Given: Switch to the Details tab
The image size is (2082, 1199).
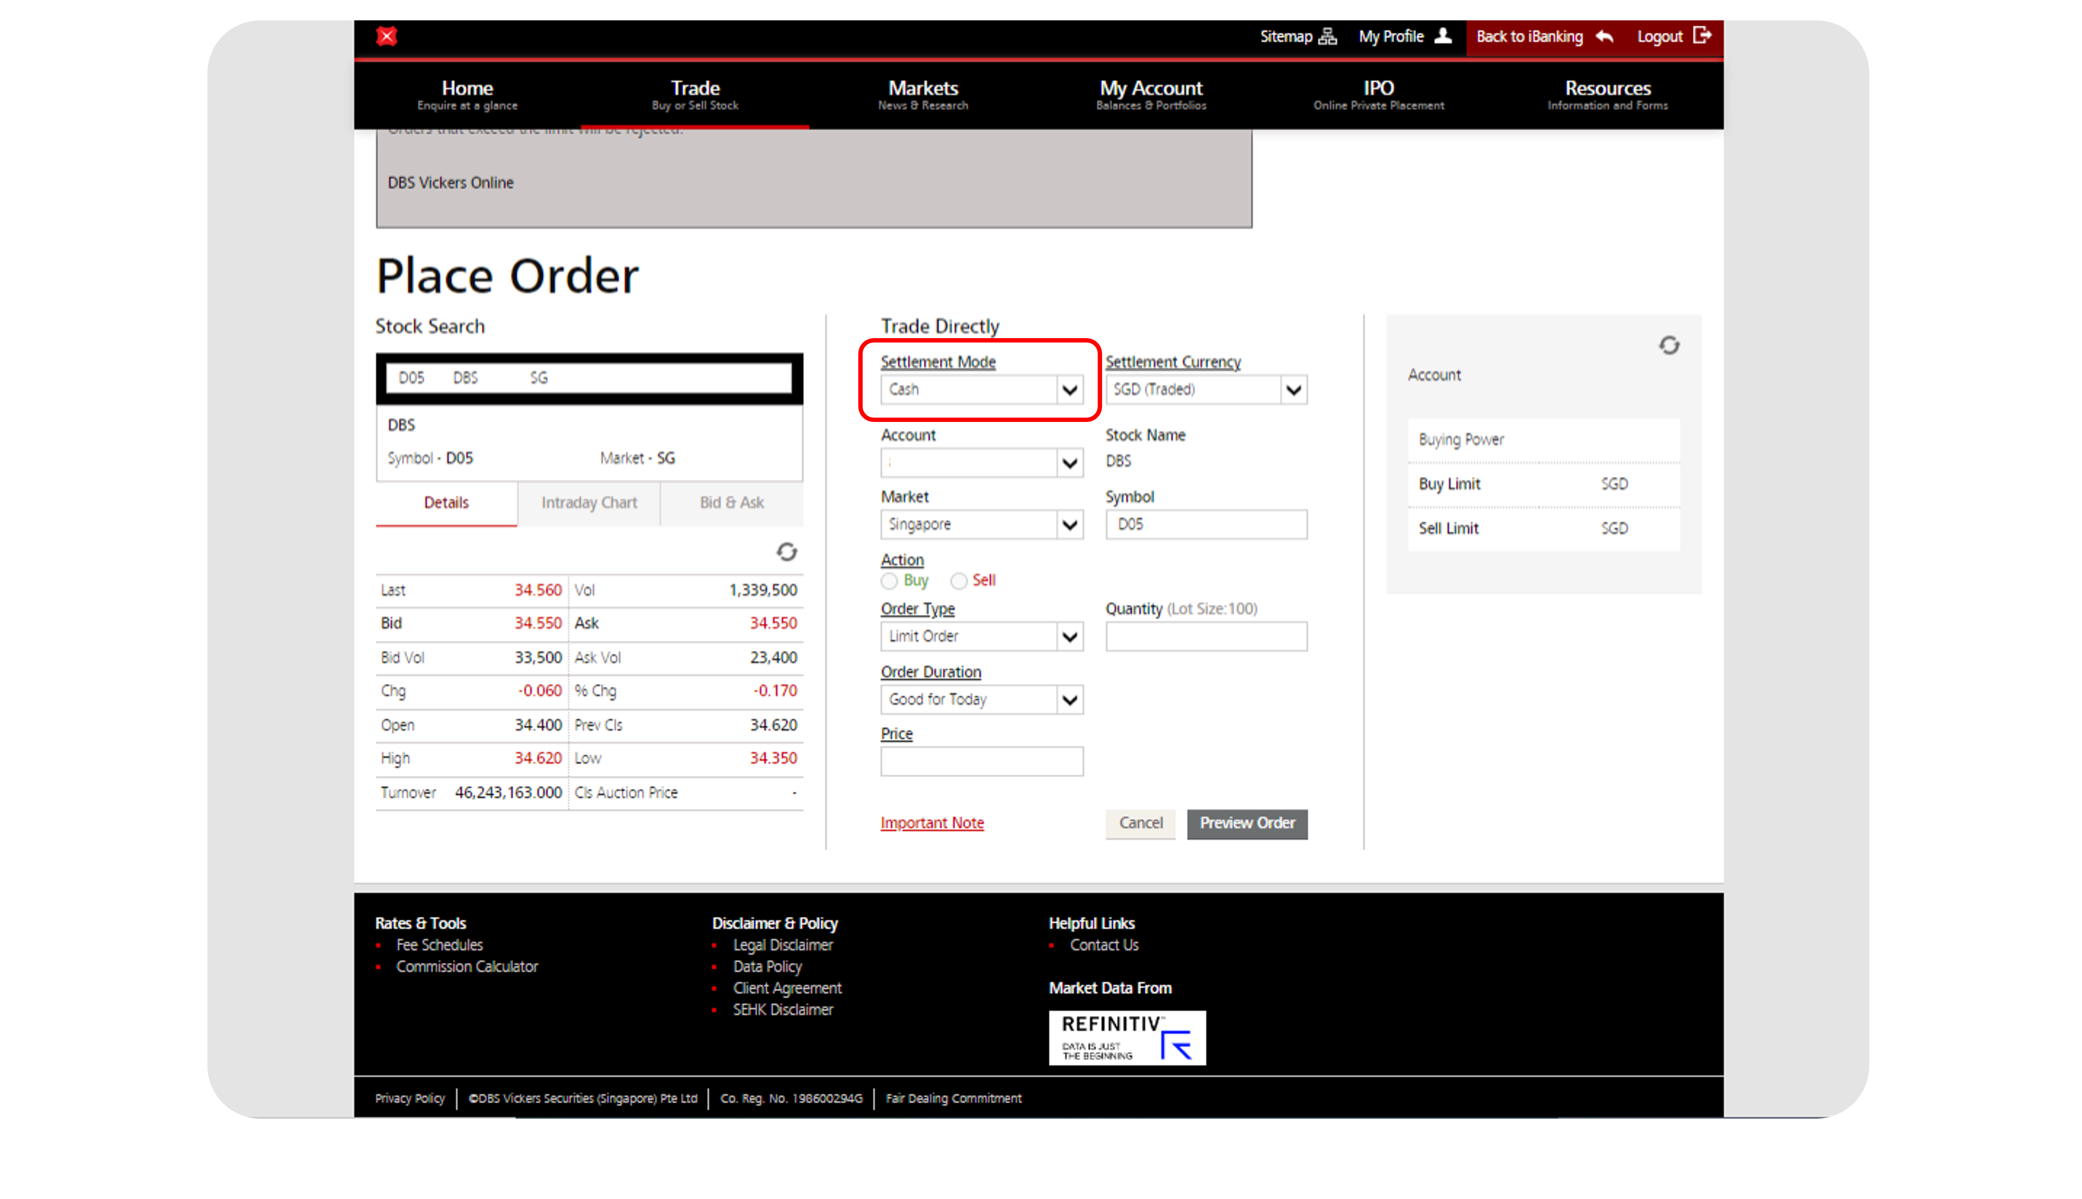Looking at the screenshot, I should pyautogui.click(x=446, y=502).
